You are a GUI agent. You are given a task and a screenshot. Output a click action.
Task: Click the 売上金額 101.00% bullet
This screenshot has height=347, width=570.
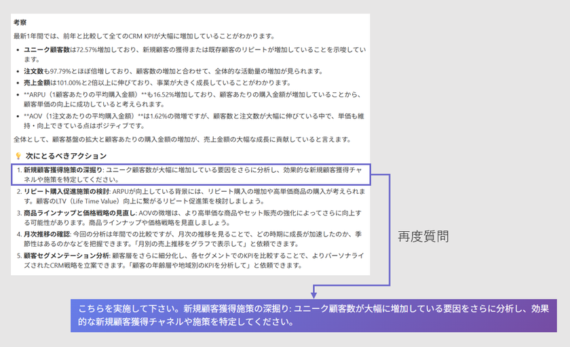click(x=157, y=83)
